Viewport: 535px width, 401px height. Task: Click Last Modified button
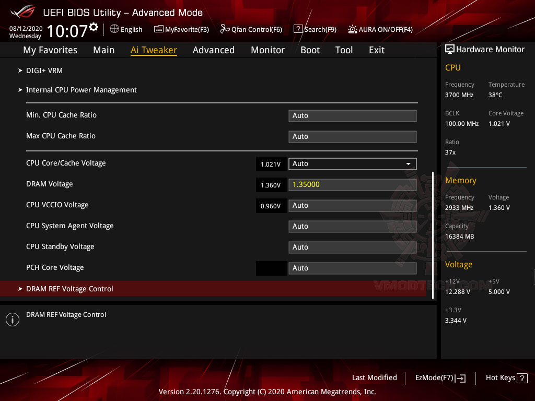(374, 378)
